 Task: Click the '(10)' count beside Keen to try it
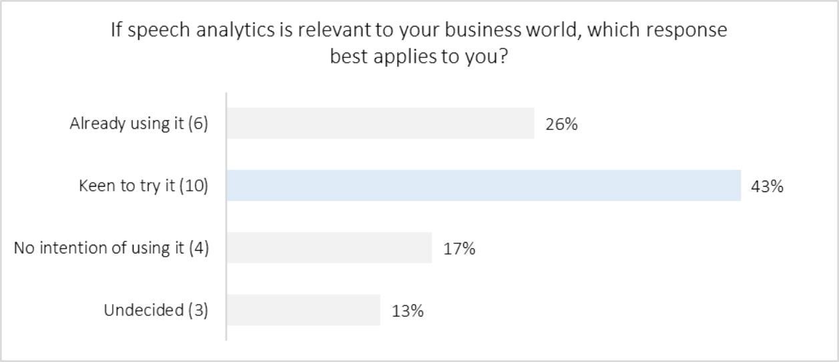192,187
